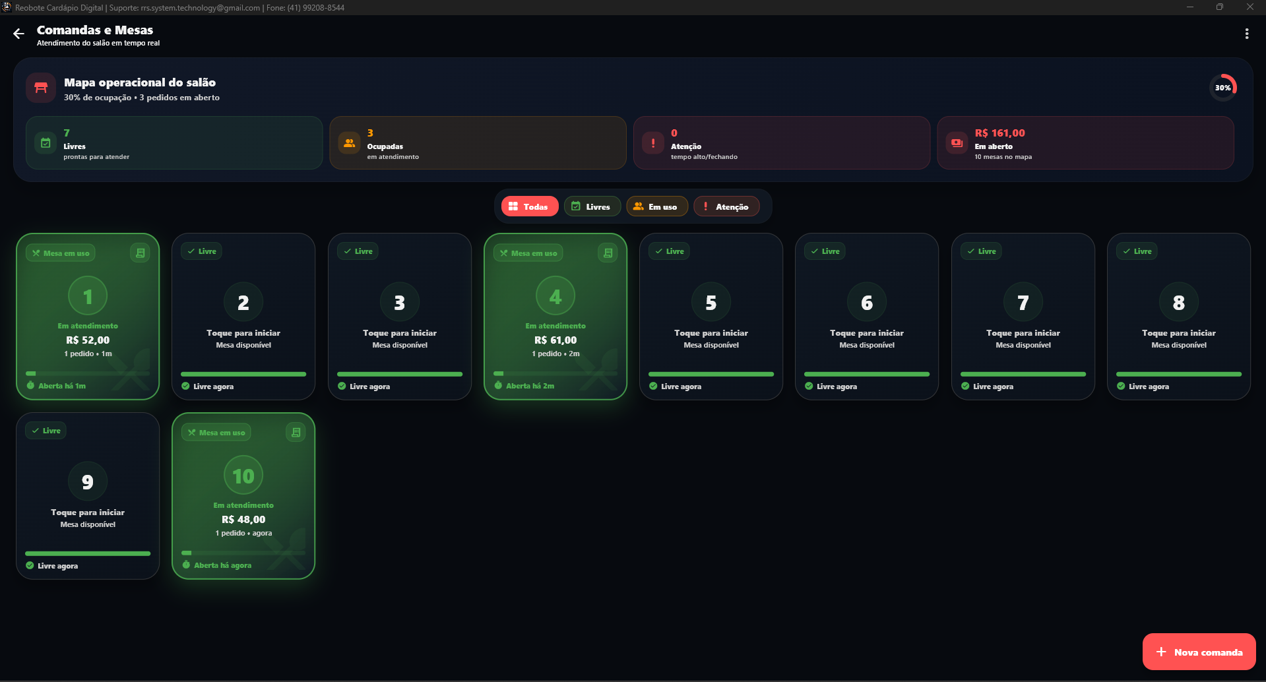
Task: Click the Em aberto money icon
Action: pyautogui.click(x=957, y=142)
